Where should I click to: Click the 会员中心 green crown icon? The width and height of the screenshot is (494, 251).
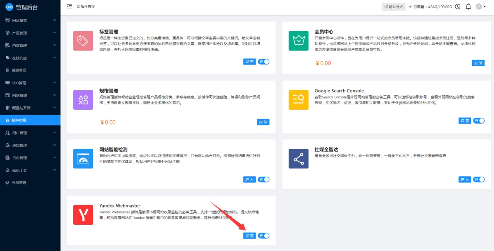298,41
